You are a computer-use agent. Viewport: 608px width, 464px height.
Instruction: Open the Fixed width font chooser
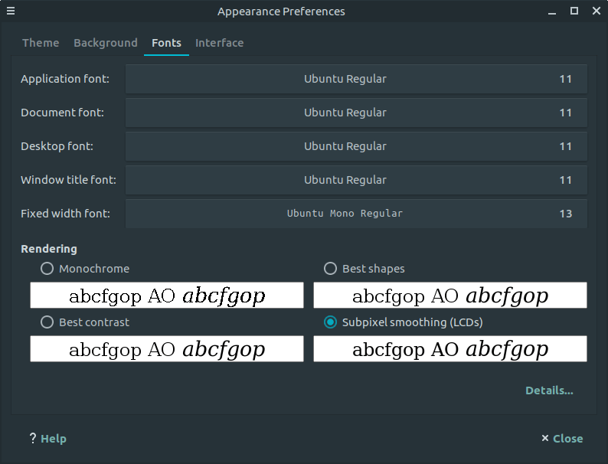pyautogui.click(x=356, y=214)
